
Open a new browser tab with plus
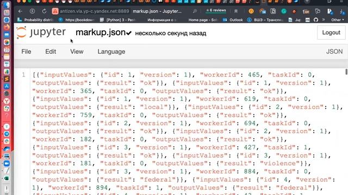pyautogui.click(x=307, y=2)
